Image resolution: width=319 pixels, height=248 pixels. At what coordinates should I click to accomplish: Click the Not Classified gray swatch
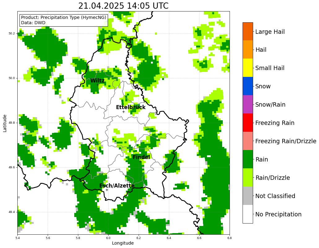[x=248, y=196]
